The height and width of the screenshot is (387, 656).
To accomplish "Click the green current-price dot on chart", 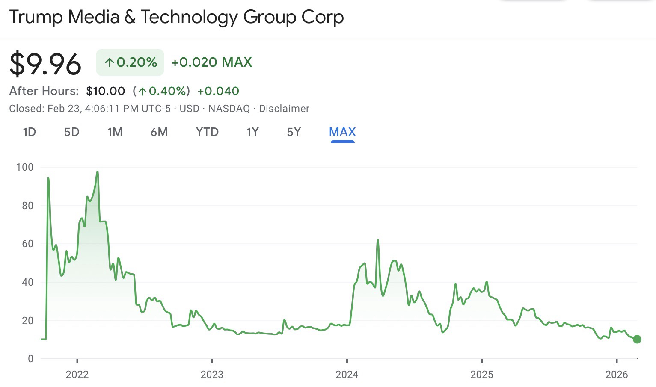I will (x=637, y=339).
